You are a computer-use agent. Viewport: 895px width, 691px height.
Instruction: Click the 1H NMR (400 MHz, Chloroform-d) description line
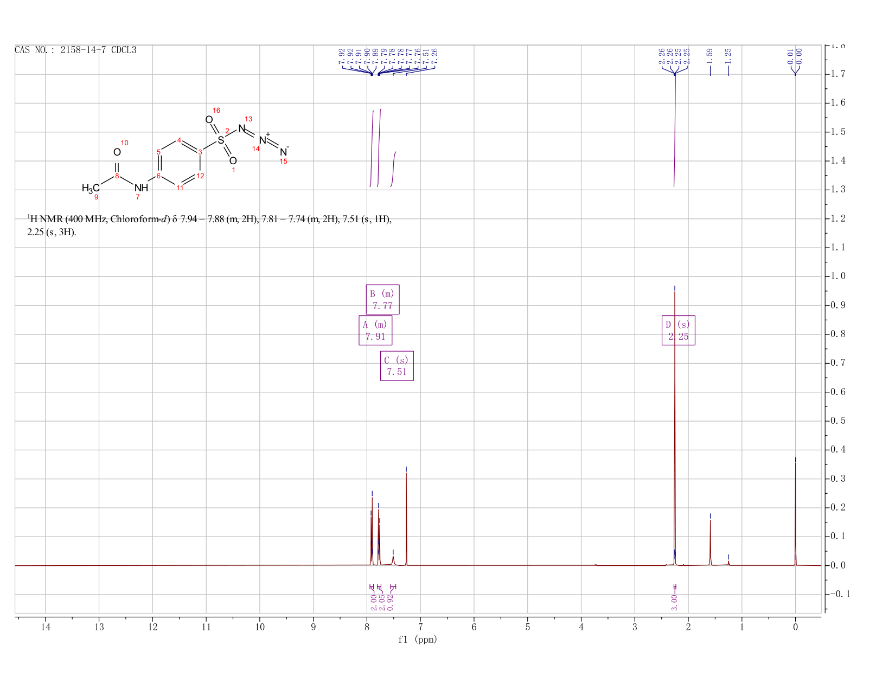tap(209, 226)
